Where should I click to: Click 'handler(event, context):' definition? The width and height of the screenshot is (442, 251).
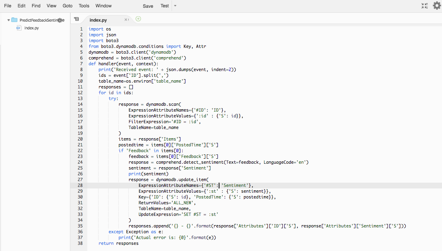[128, 64]
